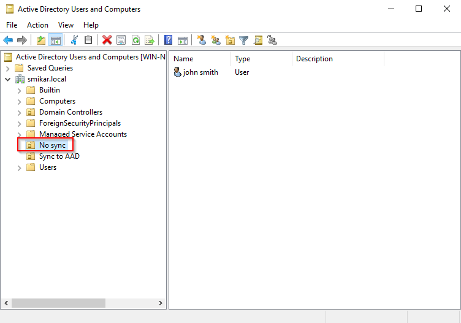Click the User type cell

click(242, 72)
